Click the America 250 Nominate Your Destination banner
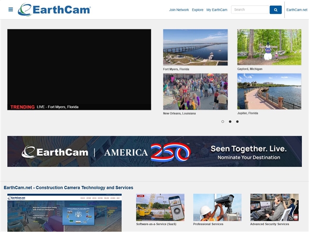This screenshot has width=309, height=232. tap(154, 151)
